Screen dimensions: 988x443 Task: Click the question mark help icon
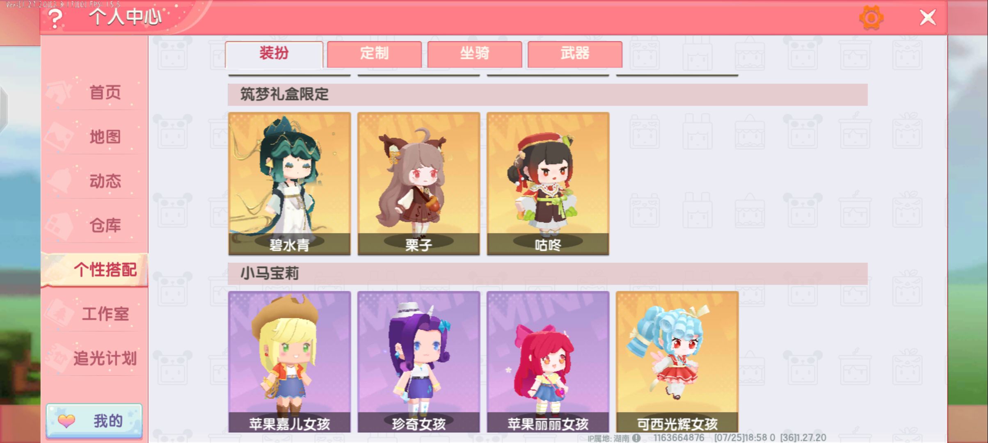(x=55, y=18)
